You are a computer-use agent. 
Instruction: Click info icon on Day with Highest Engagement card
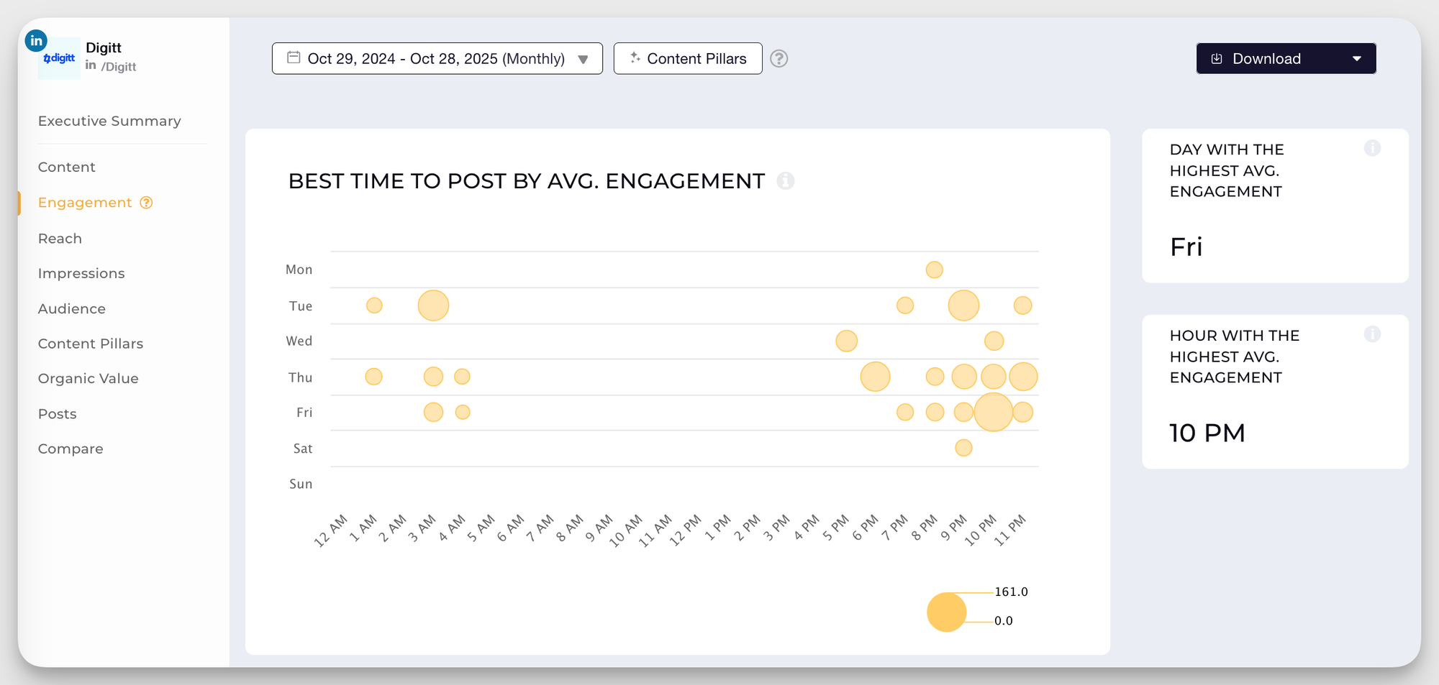pyautogui.click(x=1373, y=148)
